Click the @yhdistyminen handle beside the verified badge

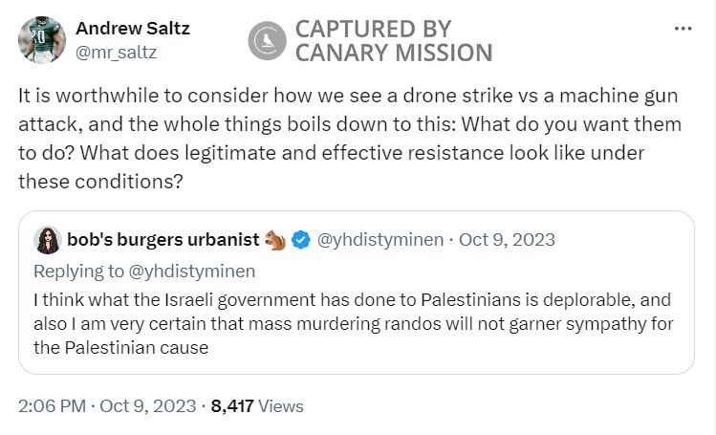(380, 239)
